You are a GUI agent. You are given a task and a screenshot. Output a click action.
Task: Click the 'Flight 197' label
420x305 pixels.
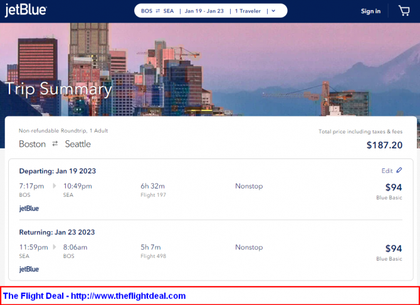pyautogui.click(x=153, y=195)
